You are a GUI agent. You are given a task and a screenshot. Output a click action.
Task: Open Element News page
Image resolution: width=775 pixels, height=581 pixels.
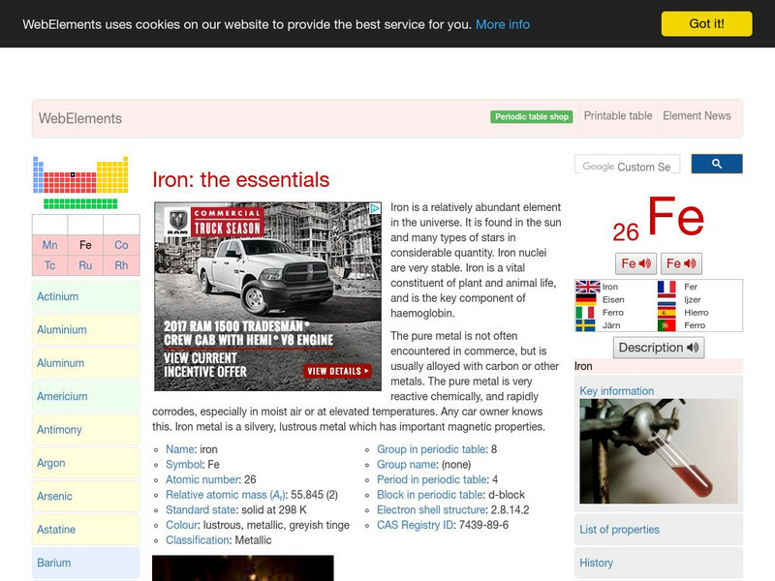[x=697, y=115]
